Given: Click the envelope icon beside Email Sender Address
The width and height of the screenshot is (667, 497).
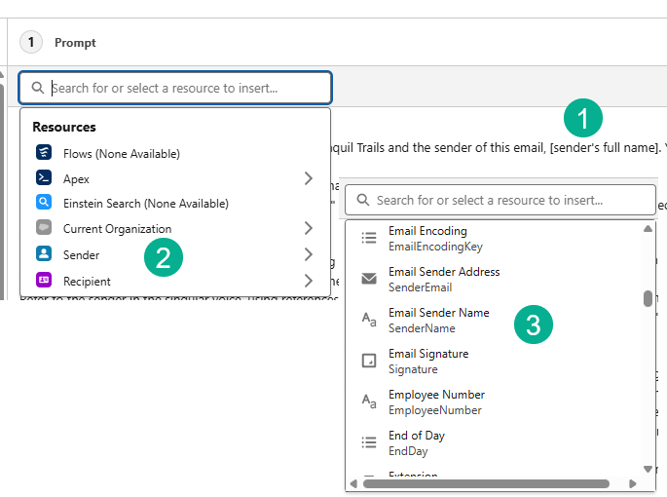Looking at the screenshot, I should pos(369,279).
